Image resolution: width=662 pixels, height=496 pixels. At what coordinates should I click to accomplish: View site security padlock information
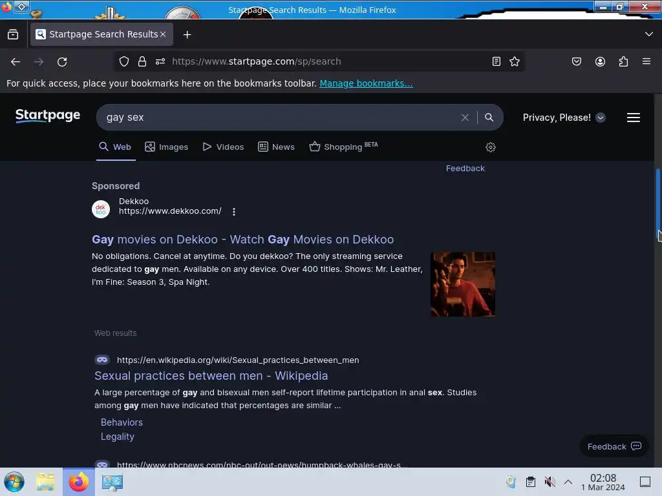[x=142, y=61]
